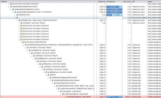Click the total value 1356.79
161x98 pixels.
pyautogui.click(x=103, y=20)
